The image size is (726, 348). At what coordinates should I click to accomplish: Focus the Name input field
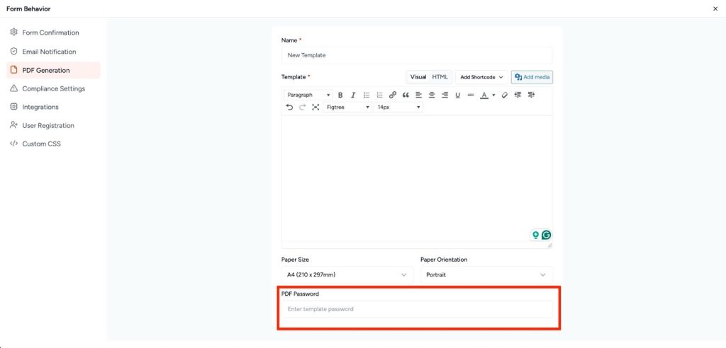coord(417,55)
